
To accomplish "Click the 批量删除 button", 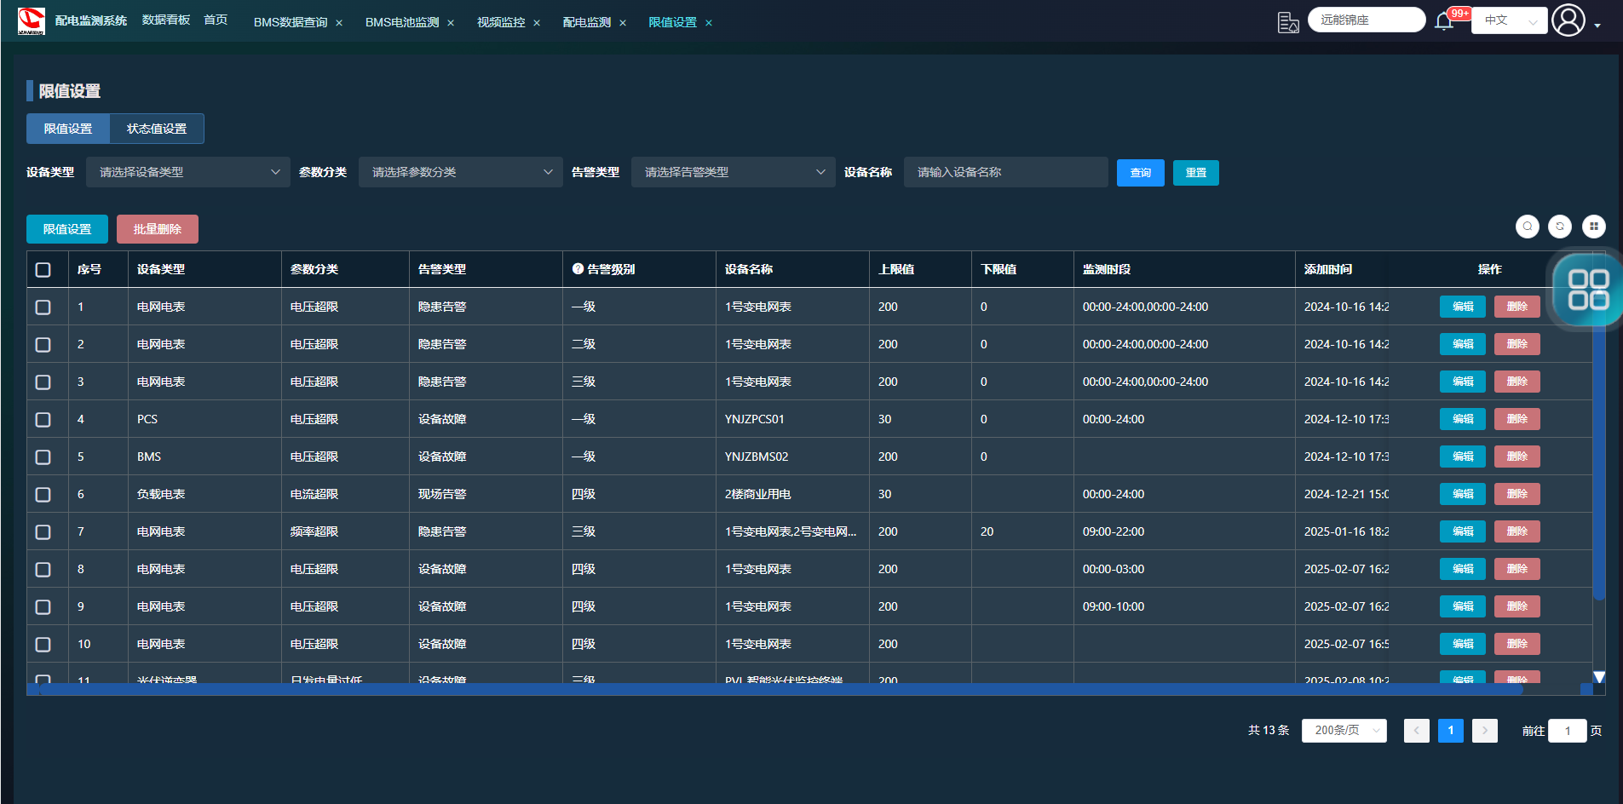I will pos(158,230).
